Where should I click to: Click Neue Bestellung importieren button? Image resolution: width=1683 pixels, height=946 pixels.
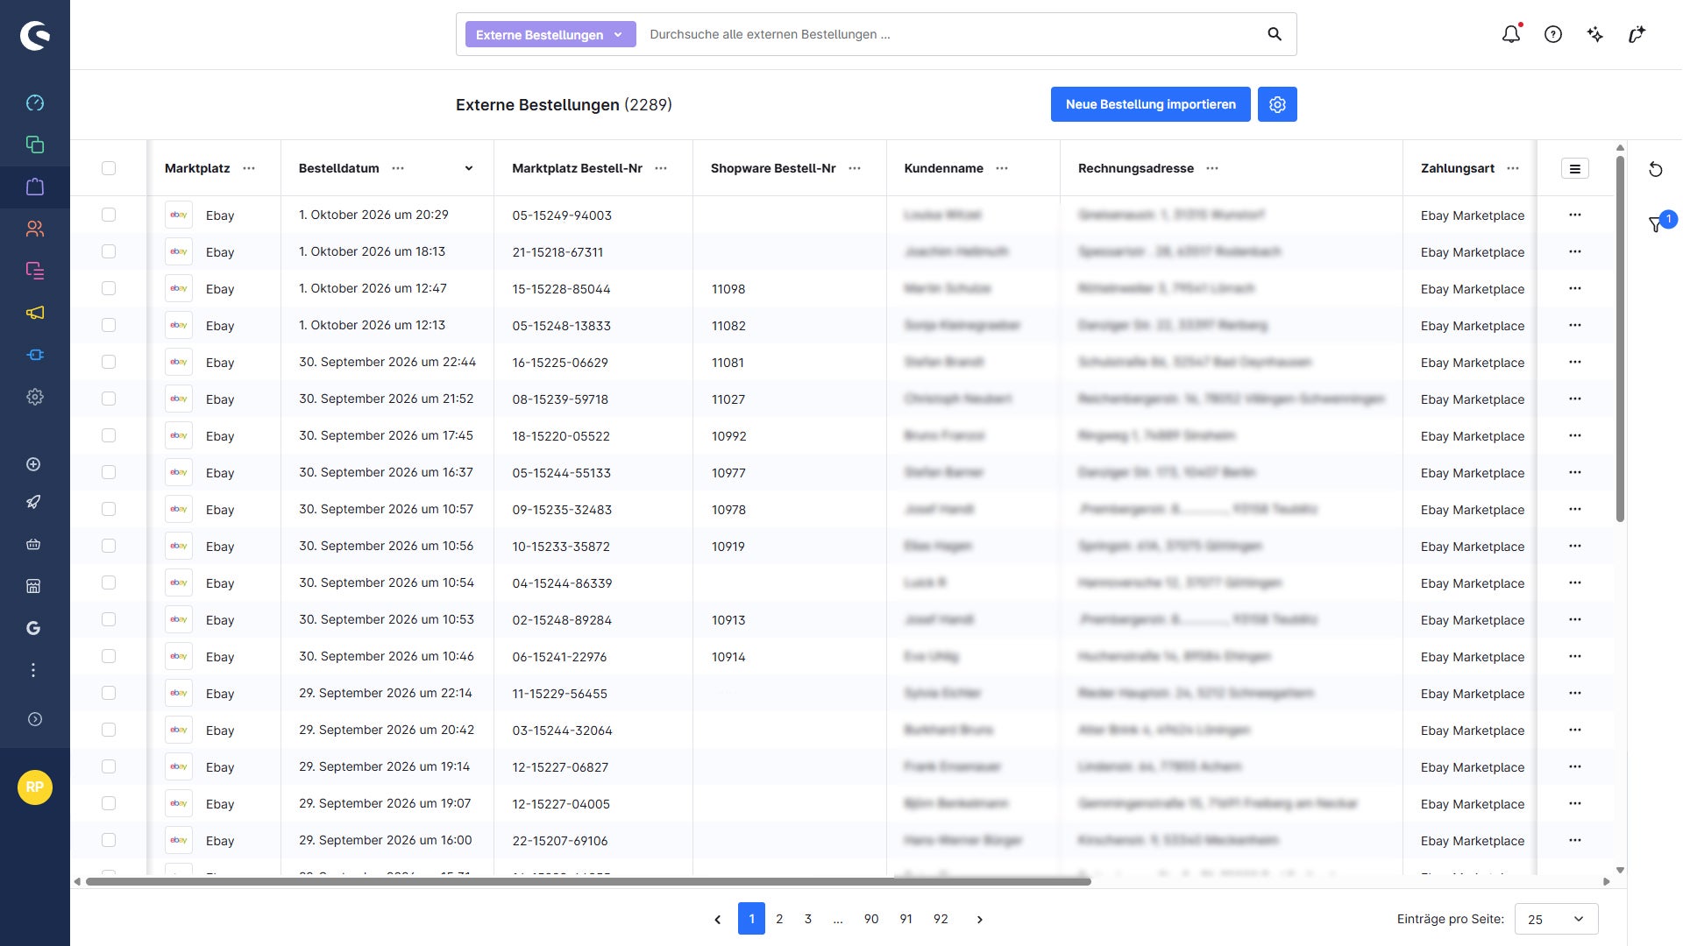(x=1151, y=104)
